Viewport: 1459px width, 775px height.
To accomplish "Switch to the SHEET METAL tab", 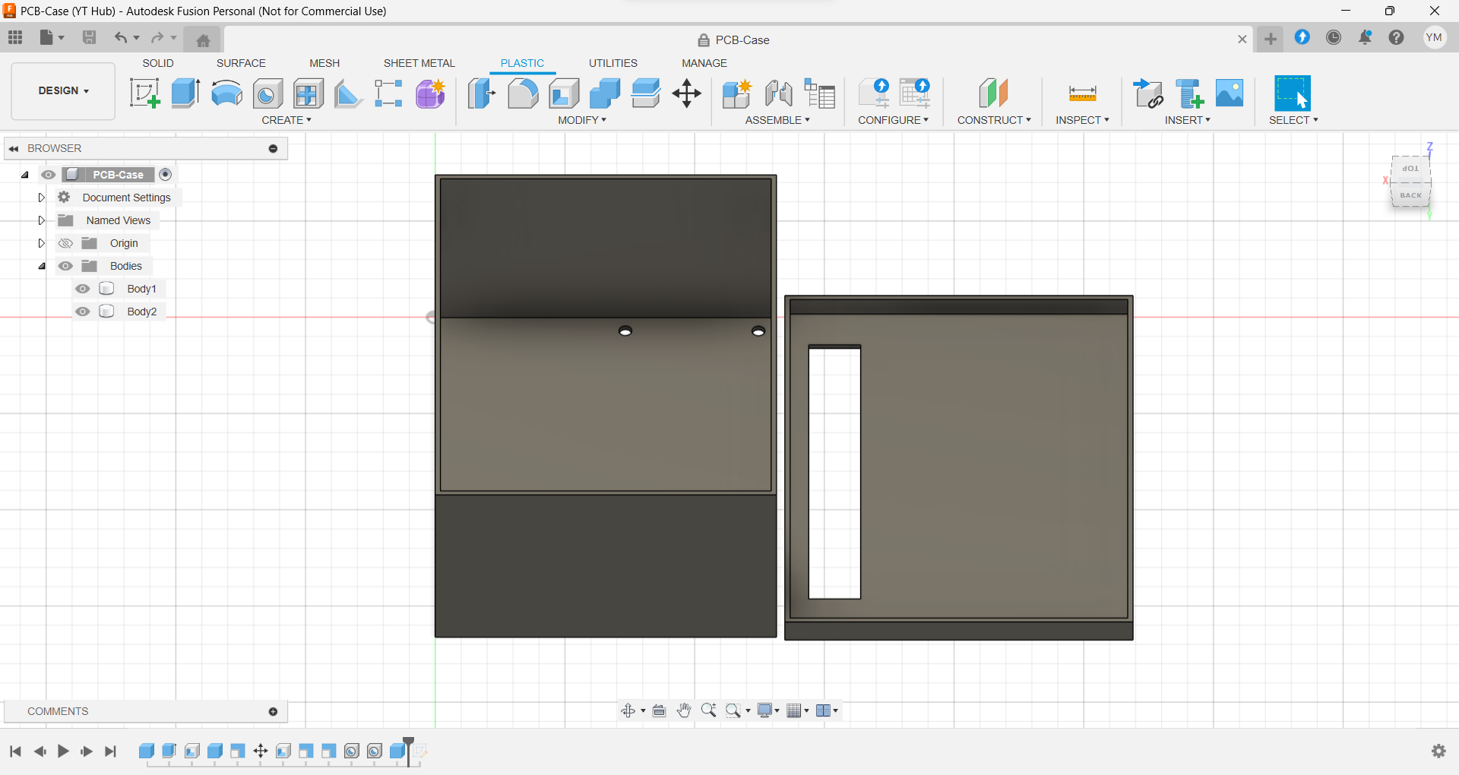I will click(x=419, y=63).
